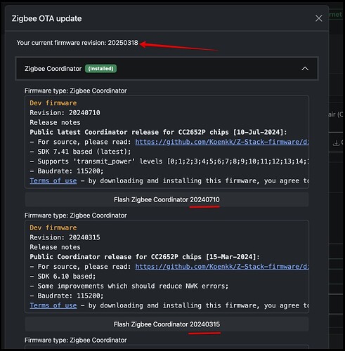Open GitHub source link in 15-Mar-2024 release
Image resolution: width=345 pixels, height=351 pixels.
point(222,267)
